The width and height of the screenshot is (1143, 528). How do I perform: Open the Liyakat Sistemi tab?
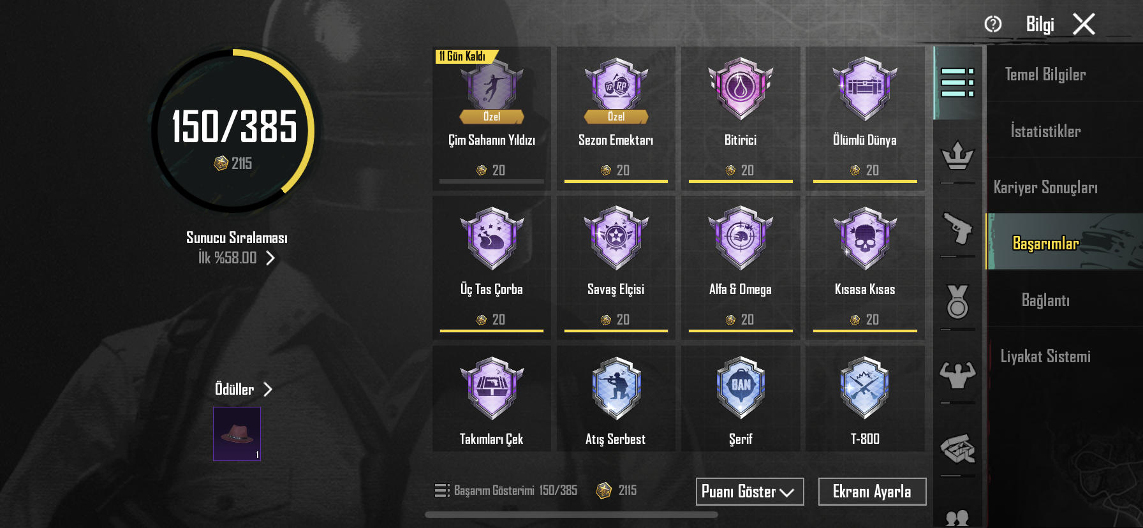pos(1045,356)
